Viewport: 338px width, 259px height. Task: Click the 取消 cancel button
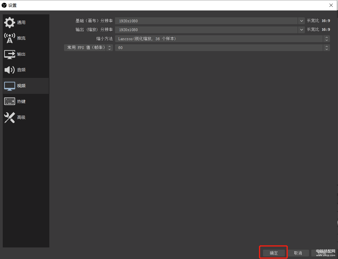298,253
